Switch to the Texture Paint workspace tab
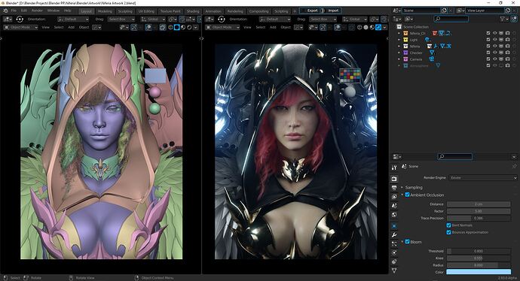Viewport: 520px width, 281px height. (170, 11)
